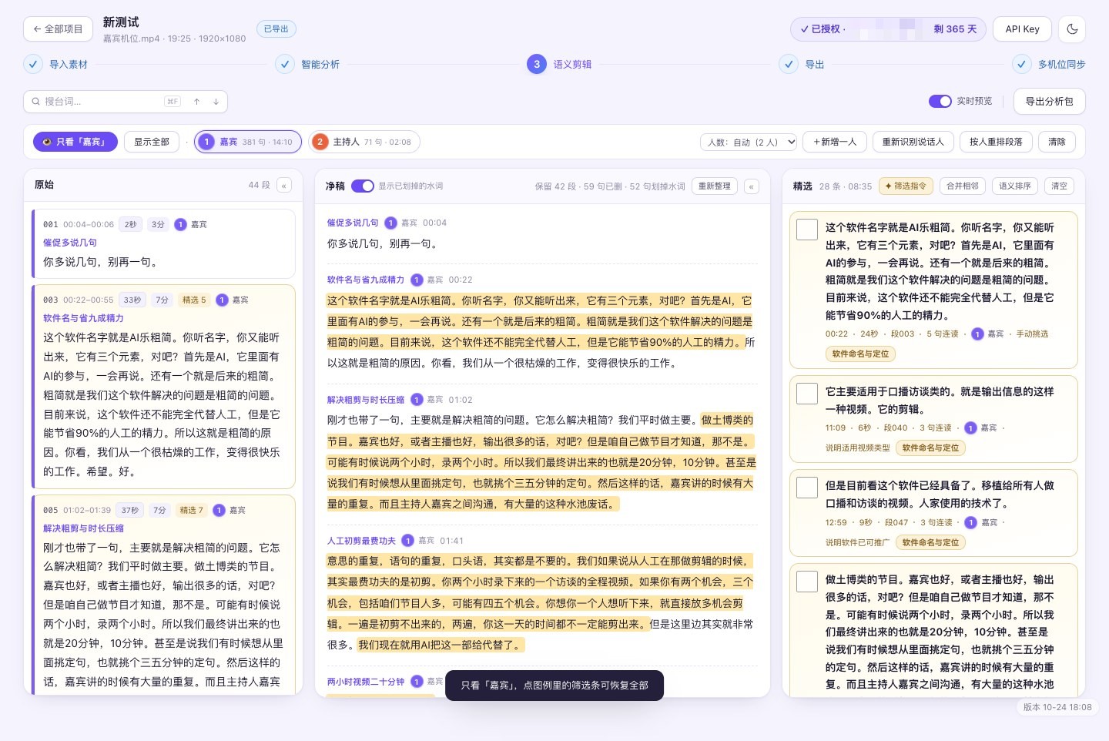Click the 清空 button
The width and height of the screenshot is (1109, 741).
(1060, 186)
